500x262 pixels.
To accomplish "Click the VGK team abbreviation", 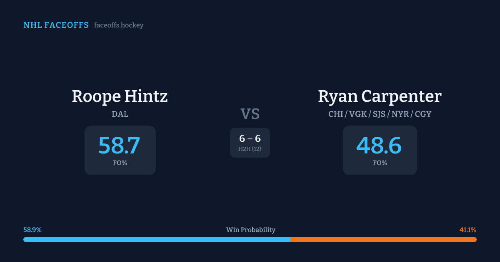I will click(x=358, y=114).
